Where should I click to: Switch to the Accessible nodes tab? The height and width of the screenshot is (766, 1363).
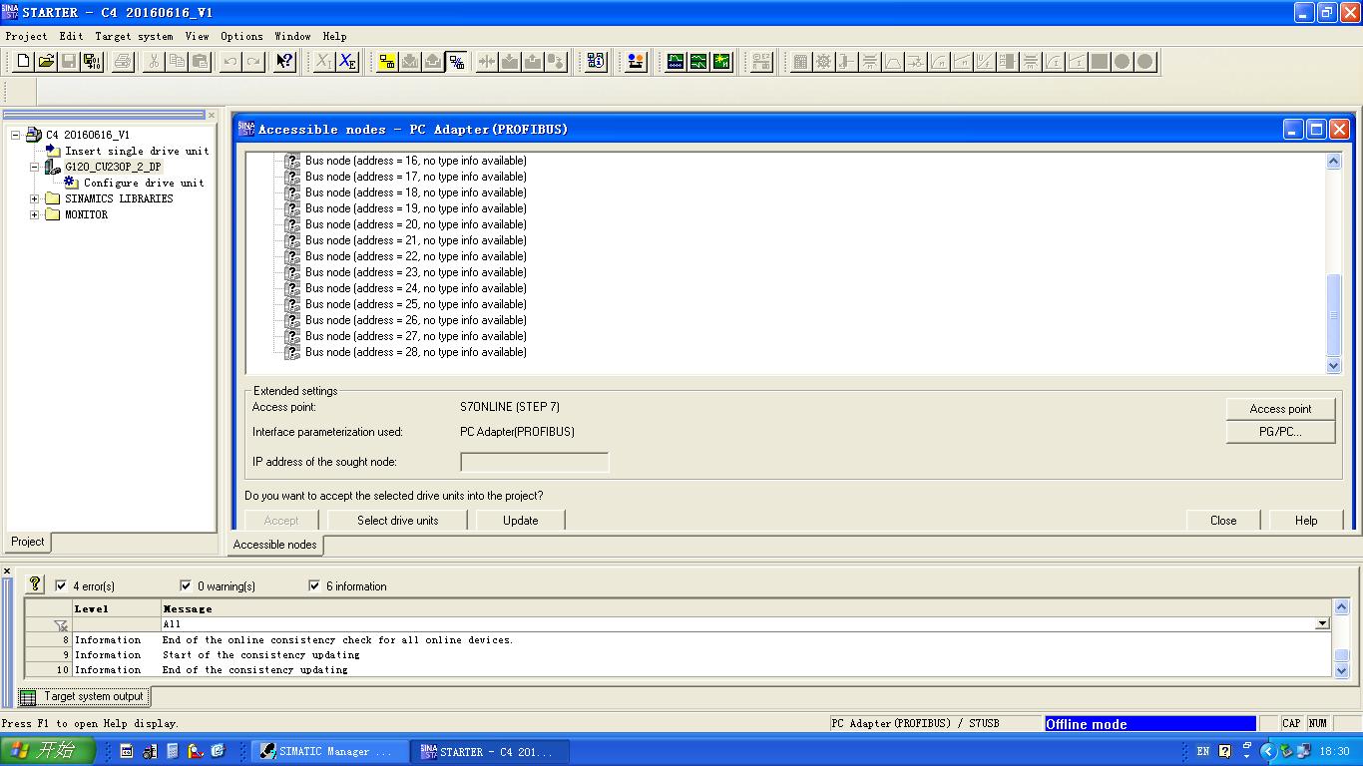(274, 545)
